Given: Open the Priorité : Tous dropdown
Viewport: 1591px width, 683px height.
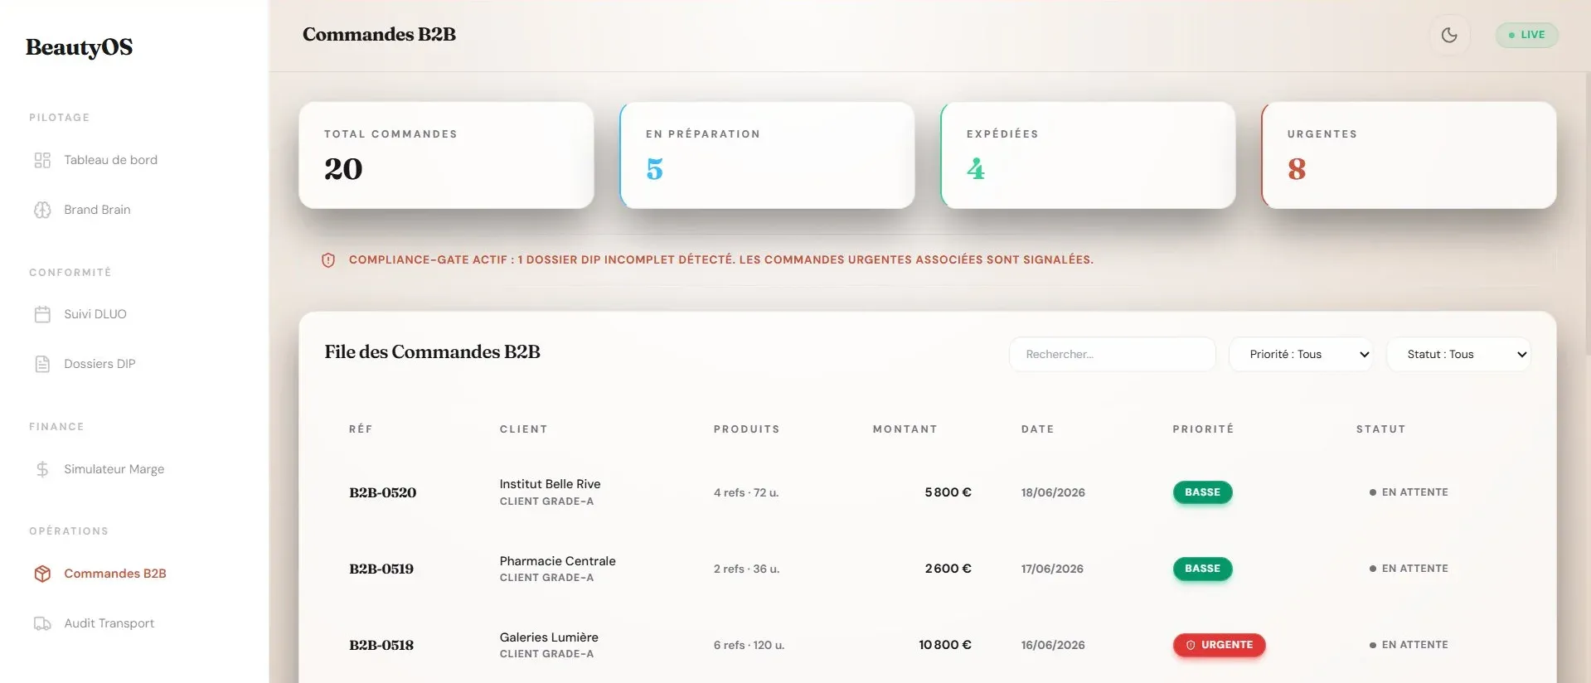Looking at the screenshot, I should pyautogui.click(x=1301, y=354).
